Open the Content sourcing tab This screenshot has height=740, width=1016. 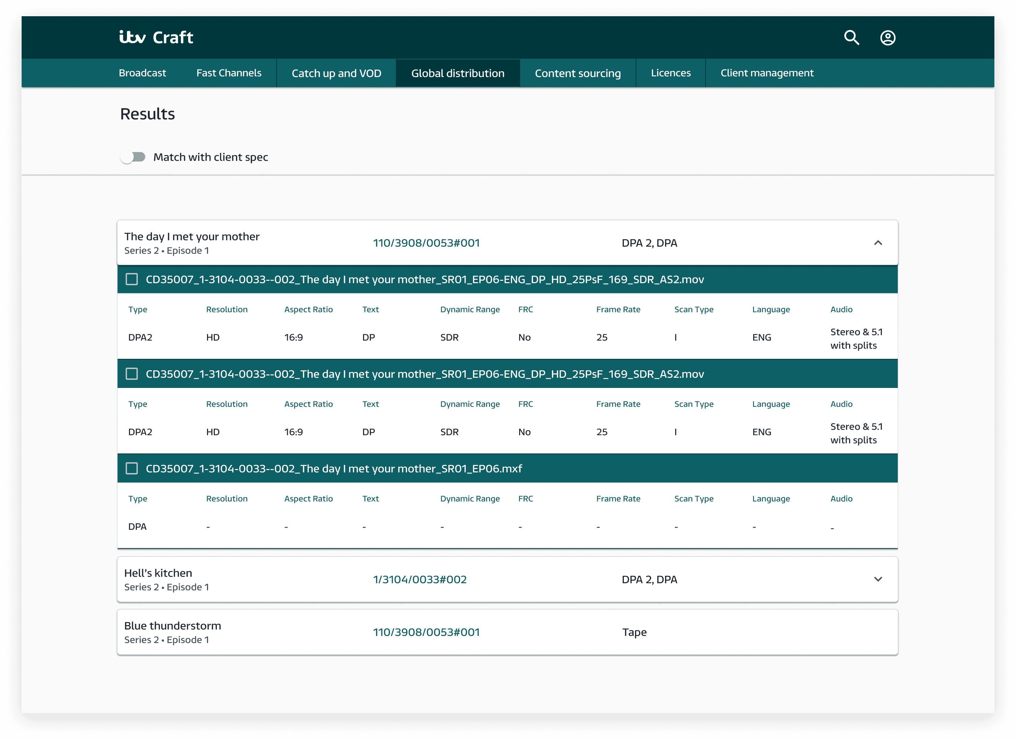coord(578,73)
